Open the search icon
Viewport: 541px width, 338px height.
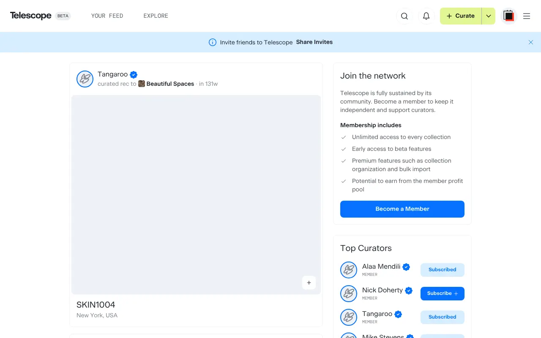[404, 16]
